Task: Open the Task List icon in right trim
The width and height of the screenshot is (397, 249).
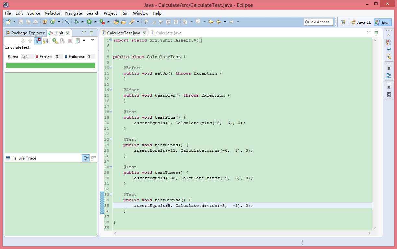Action: (389, 95)
